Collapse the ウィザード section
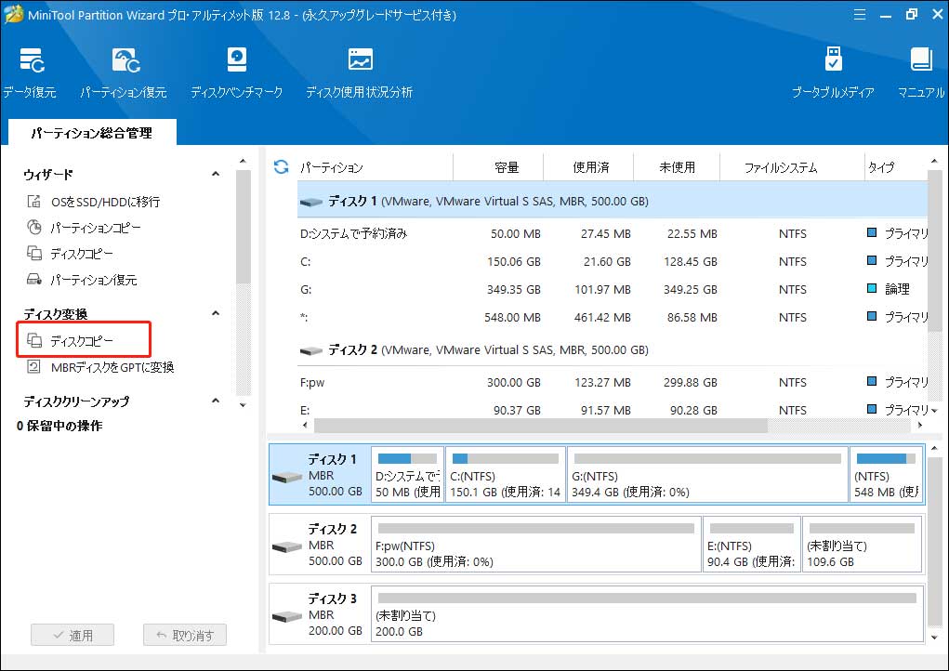 (x=215, y=174)
